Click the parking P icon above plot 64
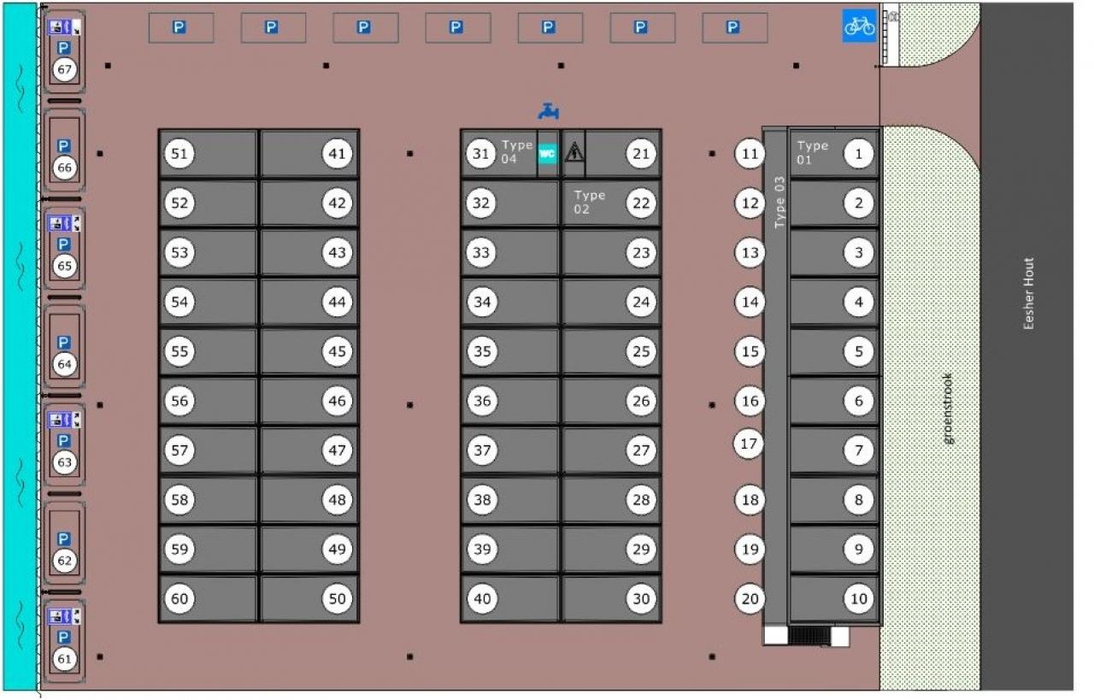 64,342
